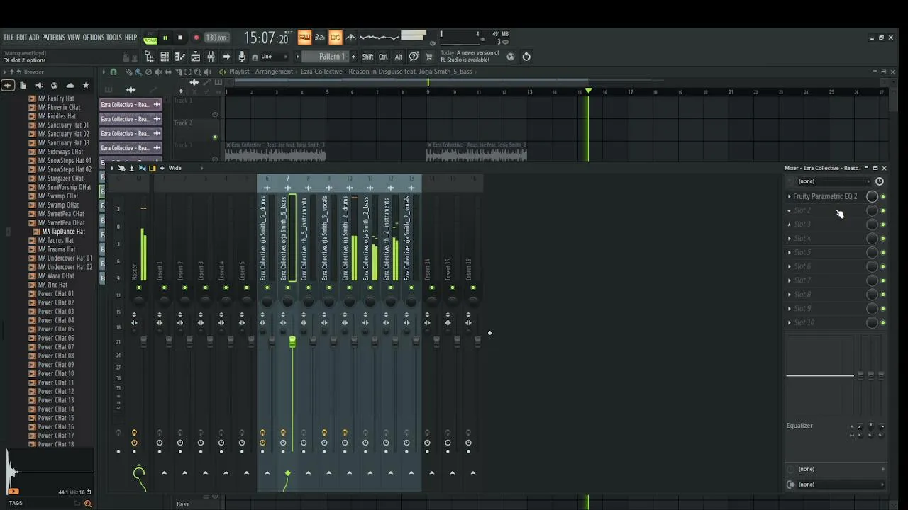Mute the Smith_5_bass mixer track
The width and height of the screenshot is (908, 510).
point(287,288)
